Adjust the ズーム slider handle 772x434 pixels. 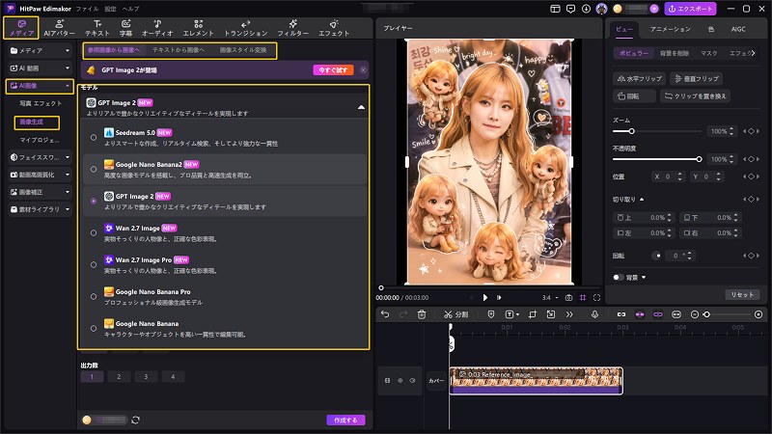point(631,131)
